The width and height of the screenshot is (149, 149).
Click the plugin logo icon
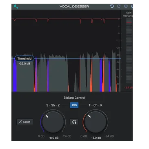(x=16, y=7)
